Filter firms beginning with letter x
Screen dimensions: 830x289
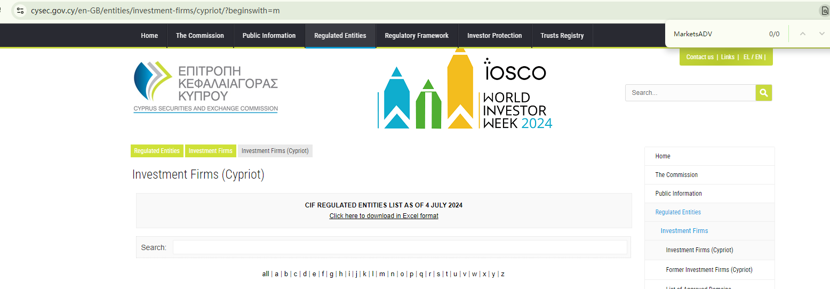[484, 274]
